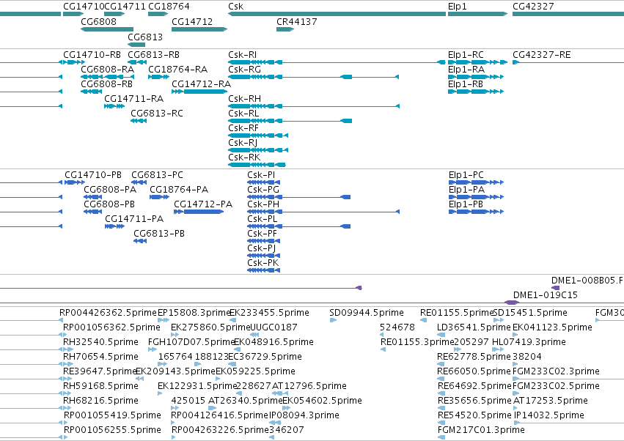Viewport: 624px width, 441px height.
Task: Click EST RP004426362.5prime
Action: tap(109, 313)
